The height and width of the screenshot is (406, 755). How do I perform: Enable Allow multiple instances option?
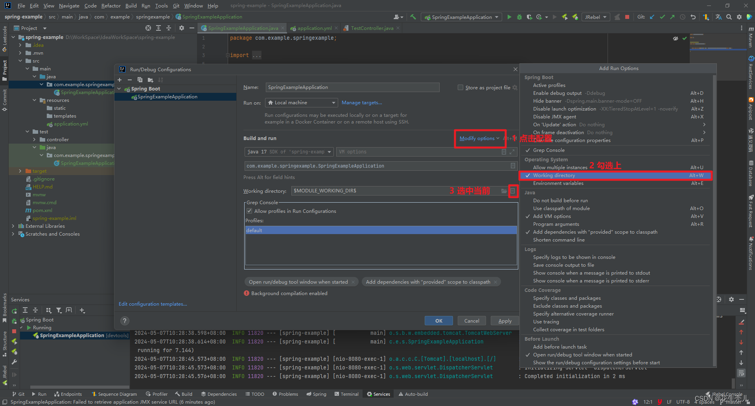tap(615, 168)
